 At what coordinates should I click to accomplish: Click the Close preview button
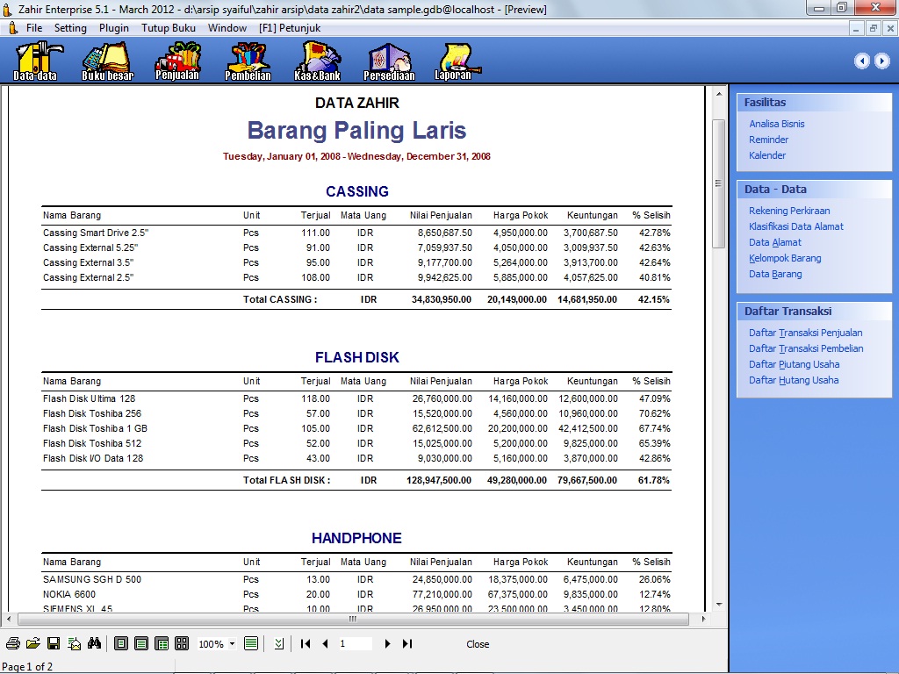pos(478,644)
